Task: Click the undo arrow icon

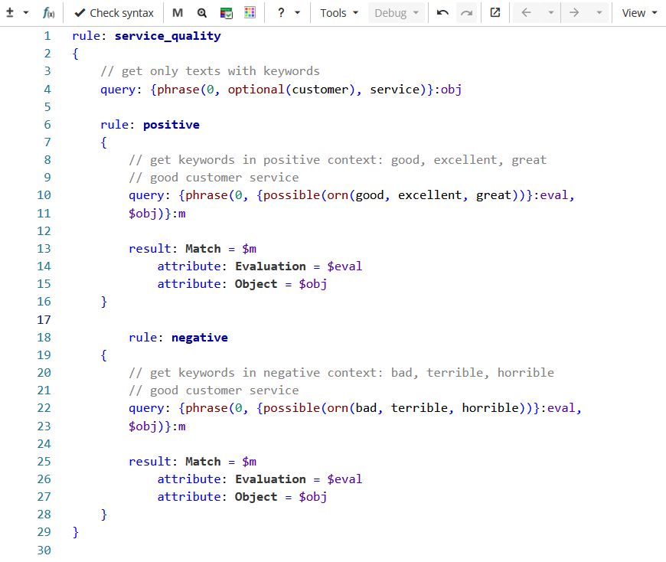Action: pos(443,13)
